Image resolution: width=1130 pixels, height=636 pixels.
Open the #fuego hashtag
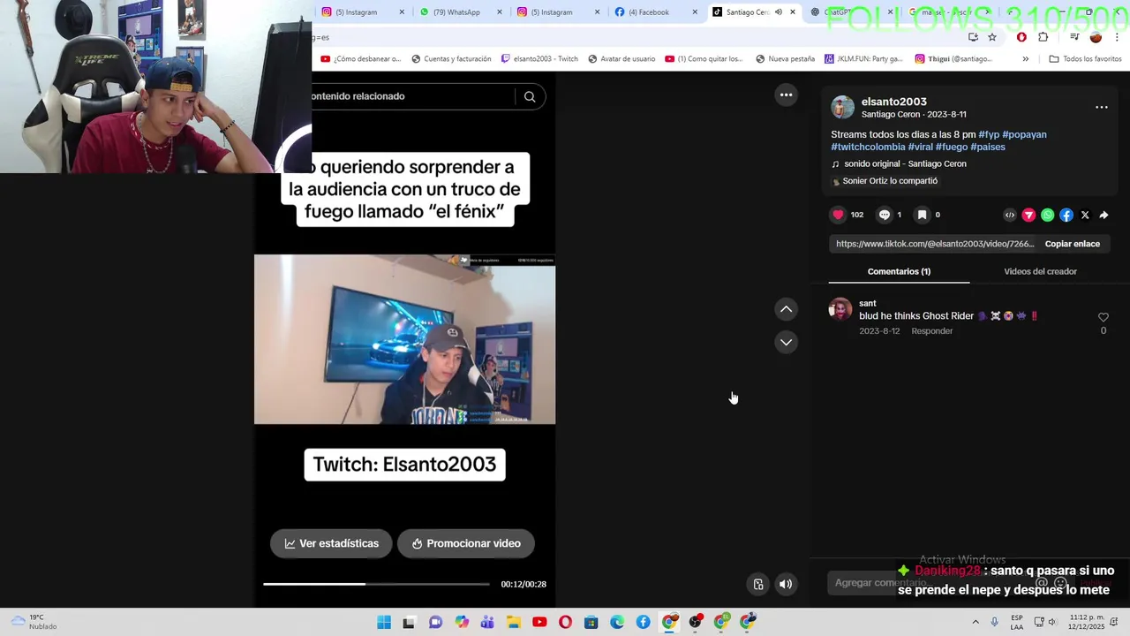pos(951,147)
